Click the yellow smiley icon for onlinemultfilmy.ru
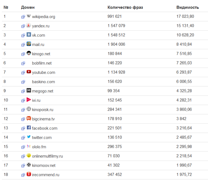 click(x=29, y=156)
